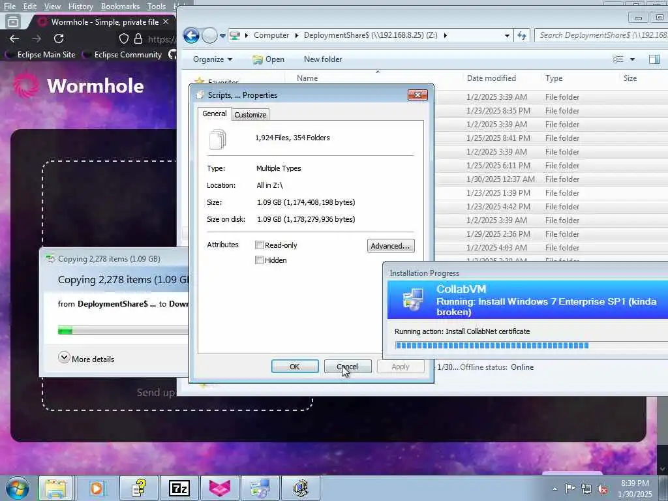Open the browser Bookmarks menu
The width and height of the screenshot is (668, 501).
click(x=120, y=7)
